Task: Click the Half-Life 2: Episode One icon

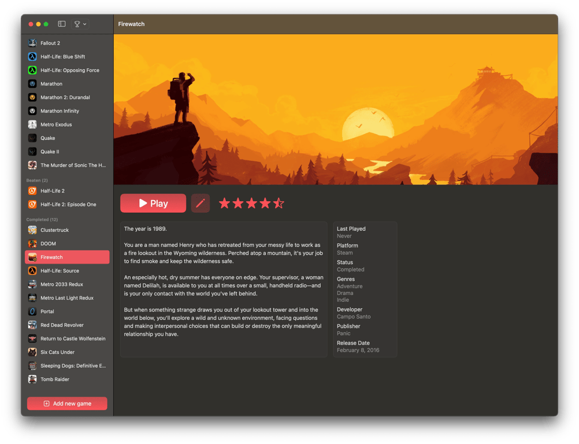Action: tap(32, 204)
